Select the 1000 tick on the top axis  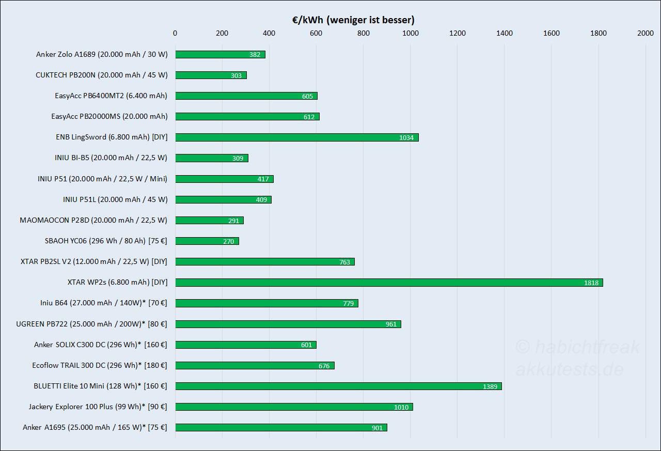[x=410, y=34]
